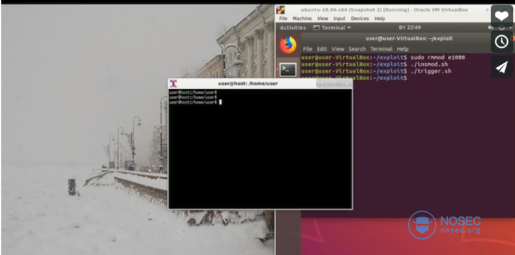Open Ubuntu Activities overview
The height and width of the screenshot is (255, 515).
(293, 28)
